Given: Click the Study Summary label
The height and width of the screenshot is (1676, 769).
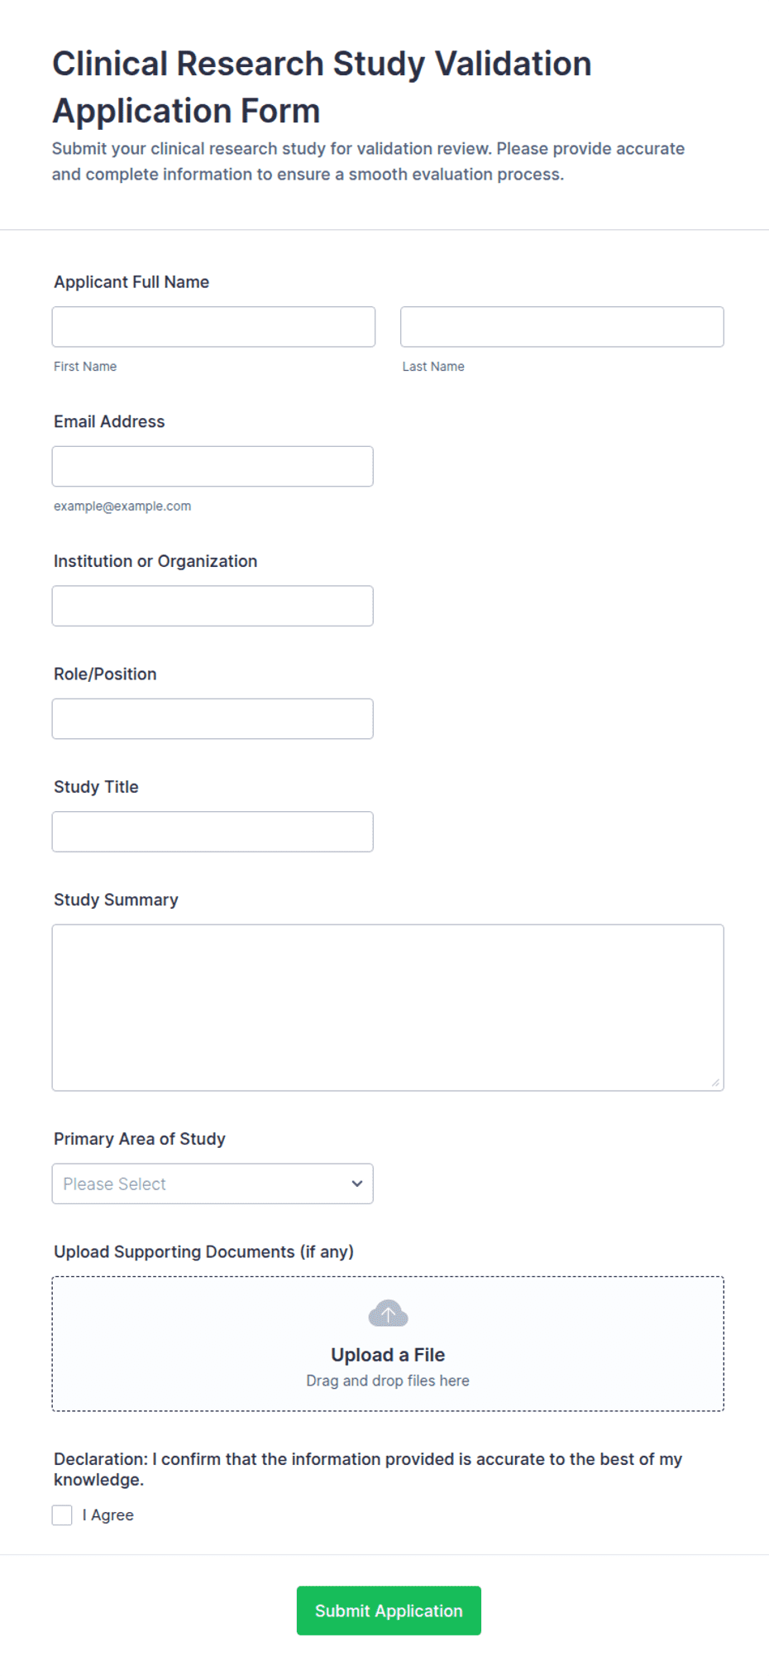Looking at the screenshot, I should 116,900.
